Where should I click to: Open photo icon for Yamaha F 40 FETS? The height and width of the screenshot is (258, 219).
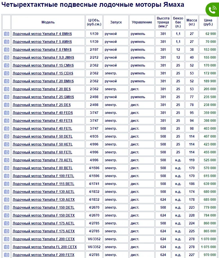(x=6, y=121)
